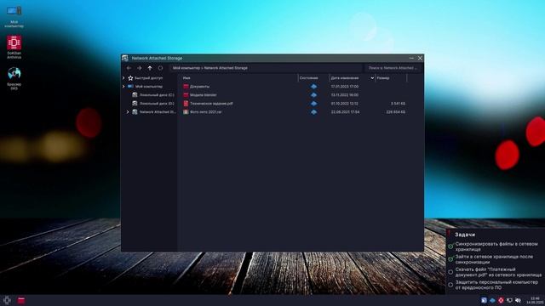
Task: Click the Фото лето 2021.rar file icon
Action: (x=186, y=112)
